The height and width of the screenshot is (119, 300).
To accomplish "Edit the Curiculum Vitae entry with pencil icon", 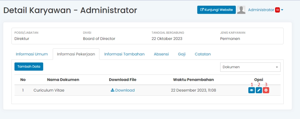I will click(259, 90).
